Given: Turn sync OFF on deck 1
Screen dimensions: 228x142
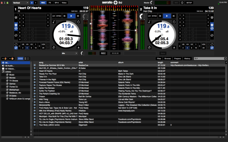Looking at the screenshot, I should (54, 16).
